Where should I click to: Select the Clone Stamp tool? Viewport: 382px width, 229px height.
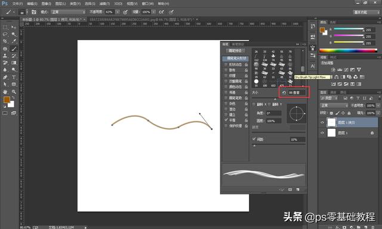click(x=5, y=55)
